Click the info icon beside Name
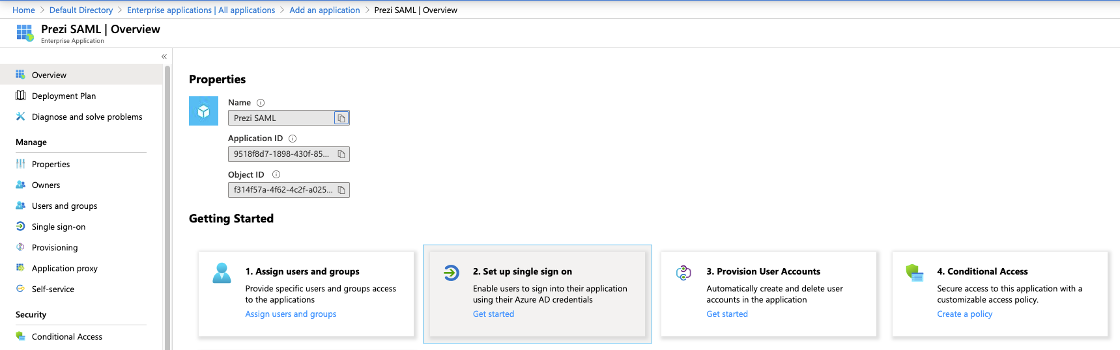 click(x=261, y=103)
